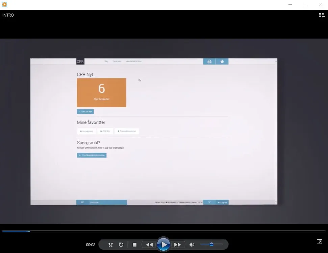The width and height of the screenshot is (328, 253).
Task: Click the Find kontaktinformation button
Action: point(92,155)
